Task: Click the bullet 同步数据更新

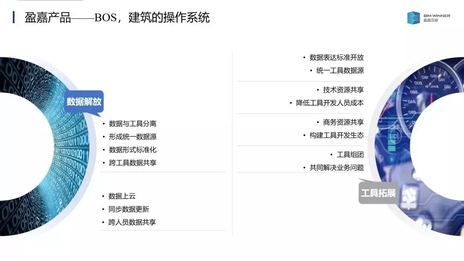Action: [129, 209]
